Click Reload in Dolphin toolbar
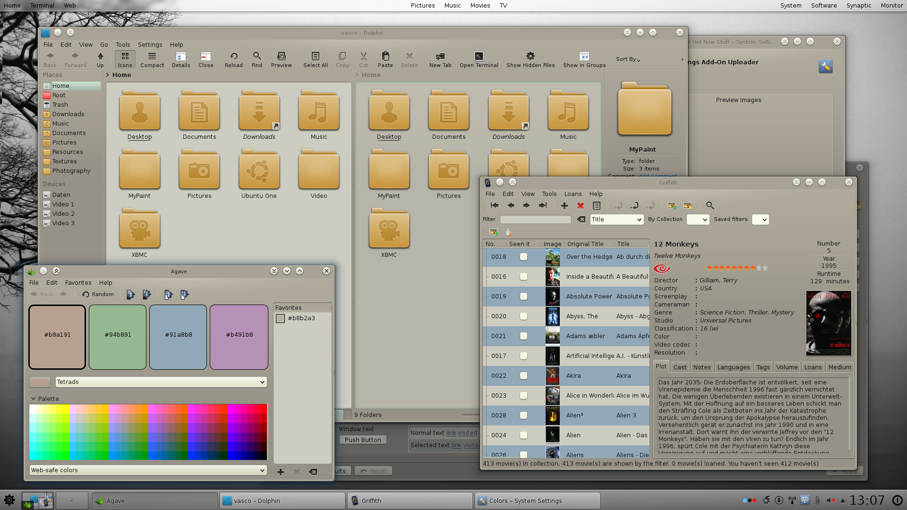Viewport: 907px width, 510px height. [x=234, y=59]
